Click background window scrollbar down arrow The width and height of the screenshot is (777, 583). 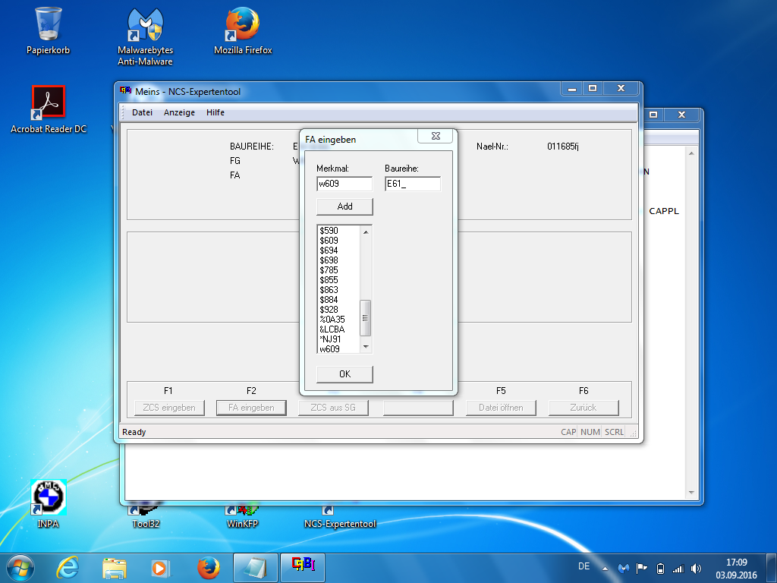pyautogui.click(x=691, y=493)
